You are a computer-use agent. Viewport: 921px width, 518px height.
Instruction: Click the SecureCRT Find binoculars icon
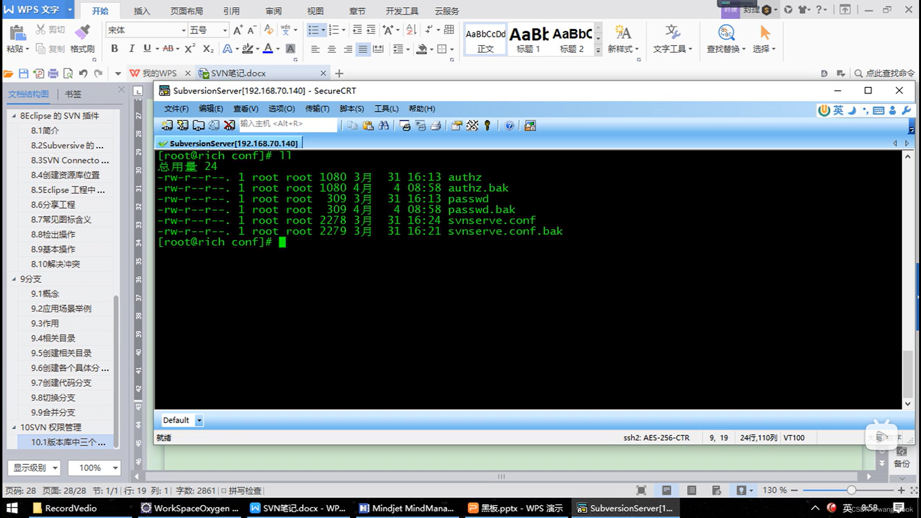(x=384, y=126)
